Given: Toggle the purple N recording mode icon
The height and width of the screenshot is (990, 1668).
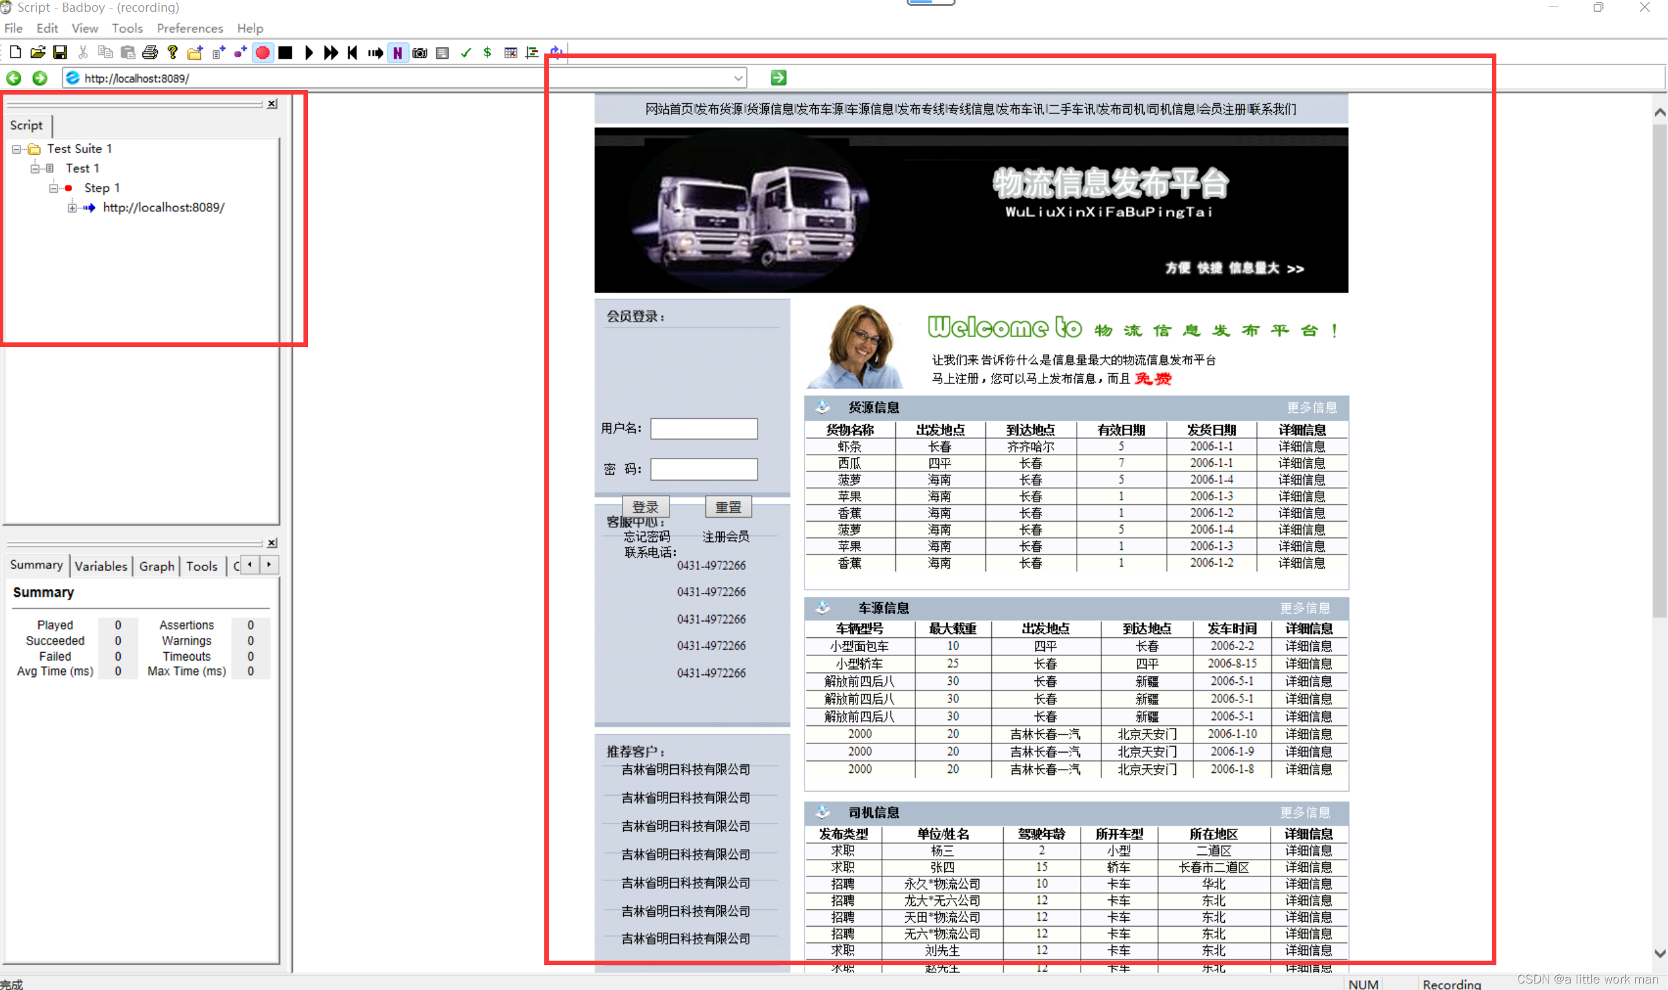Looking at the screenshot, I should [399, 53].
